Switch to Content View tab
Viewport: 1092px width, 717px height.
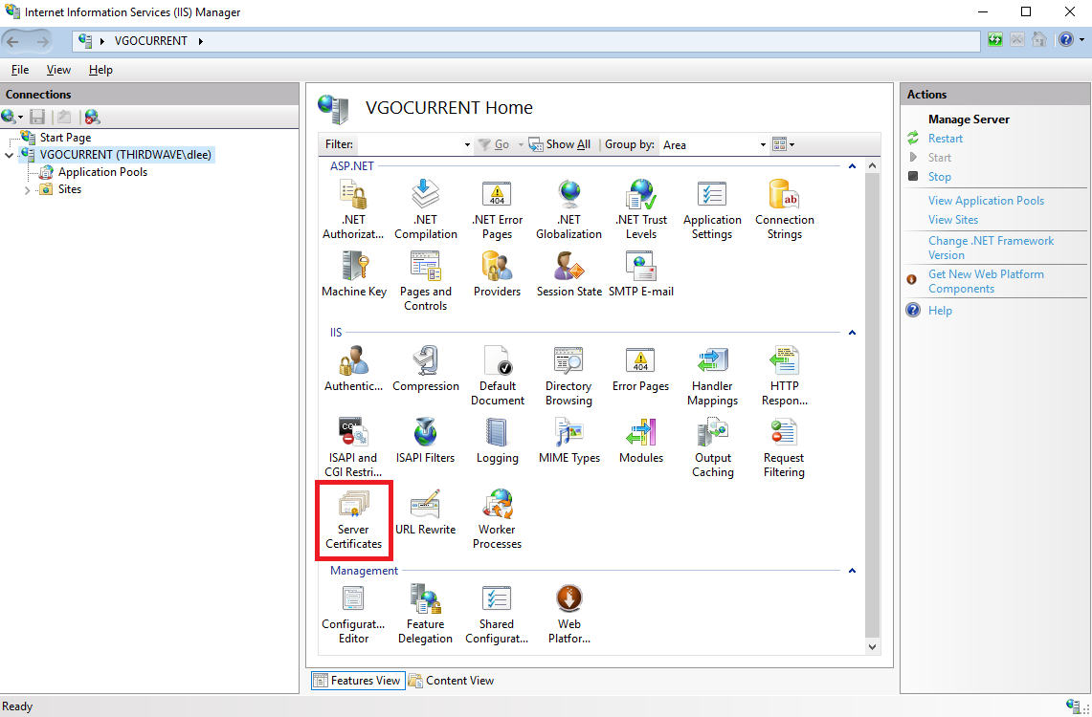[x=452, y=680]
